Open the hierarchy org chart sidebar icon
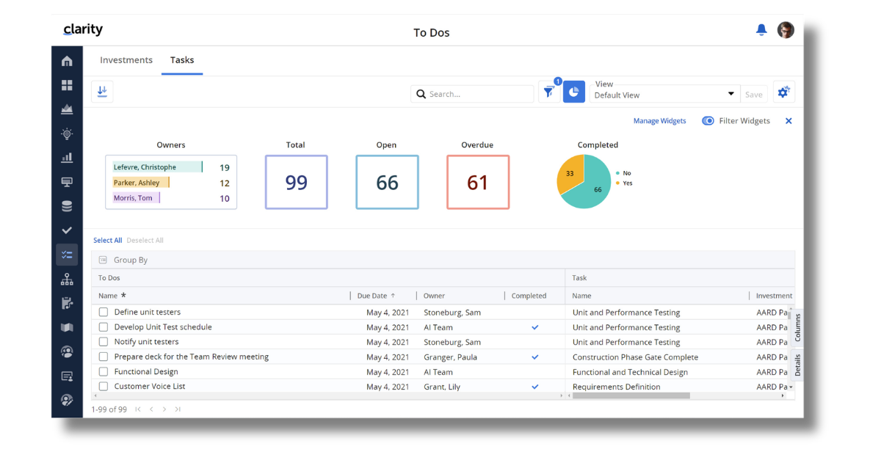881x460 pixels. (x=67, y=279)
